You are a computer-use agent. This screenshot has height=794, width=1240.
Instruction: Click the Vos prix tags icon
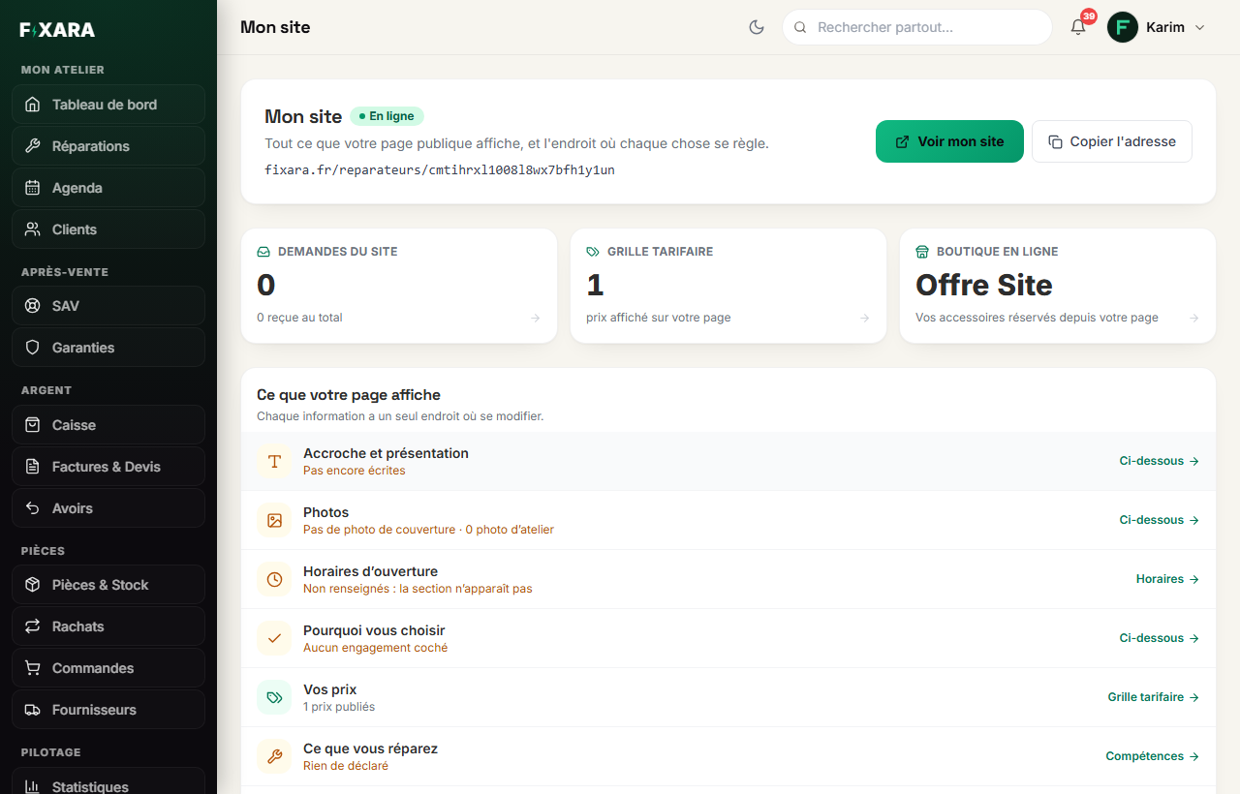pos(274,697)
